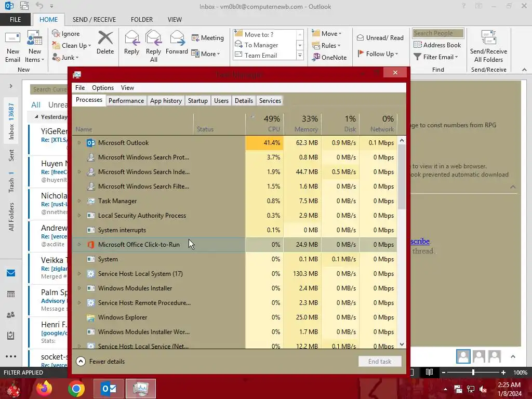This screenshot has height=399, width=532.
Task: Expand the Microsoft Outlook process
Action: [79, 143]
